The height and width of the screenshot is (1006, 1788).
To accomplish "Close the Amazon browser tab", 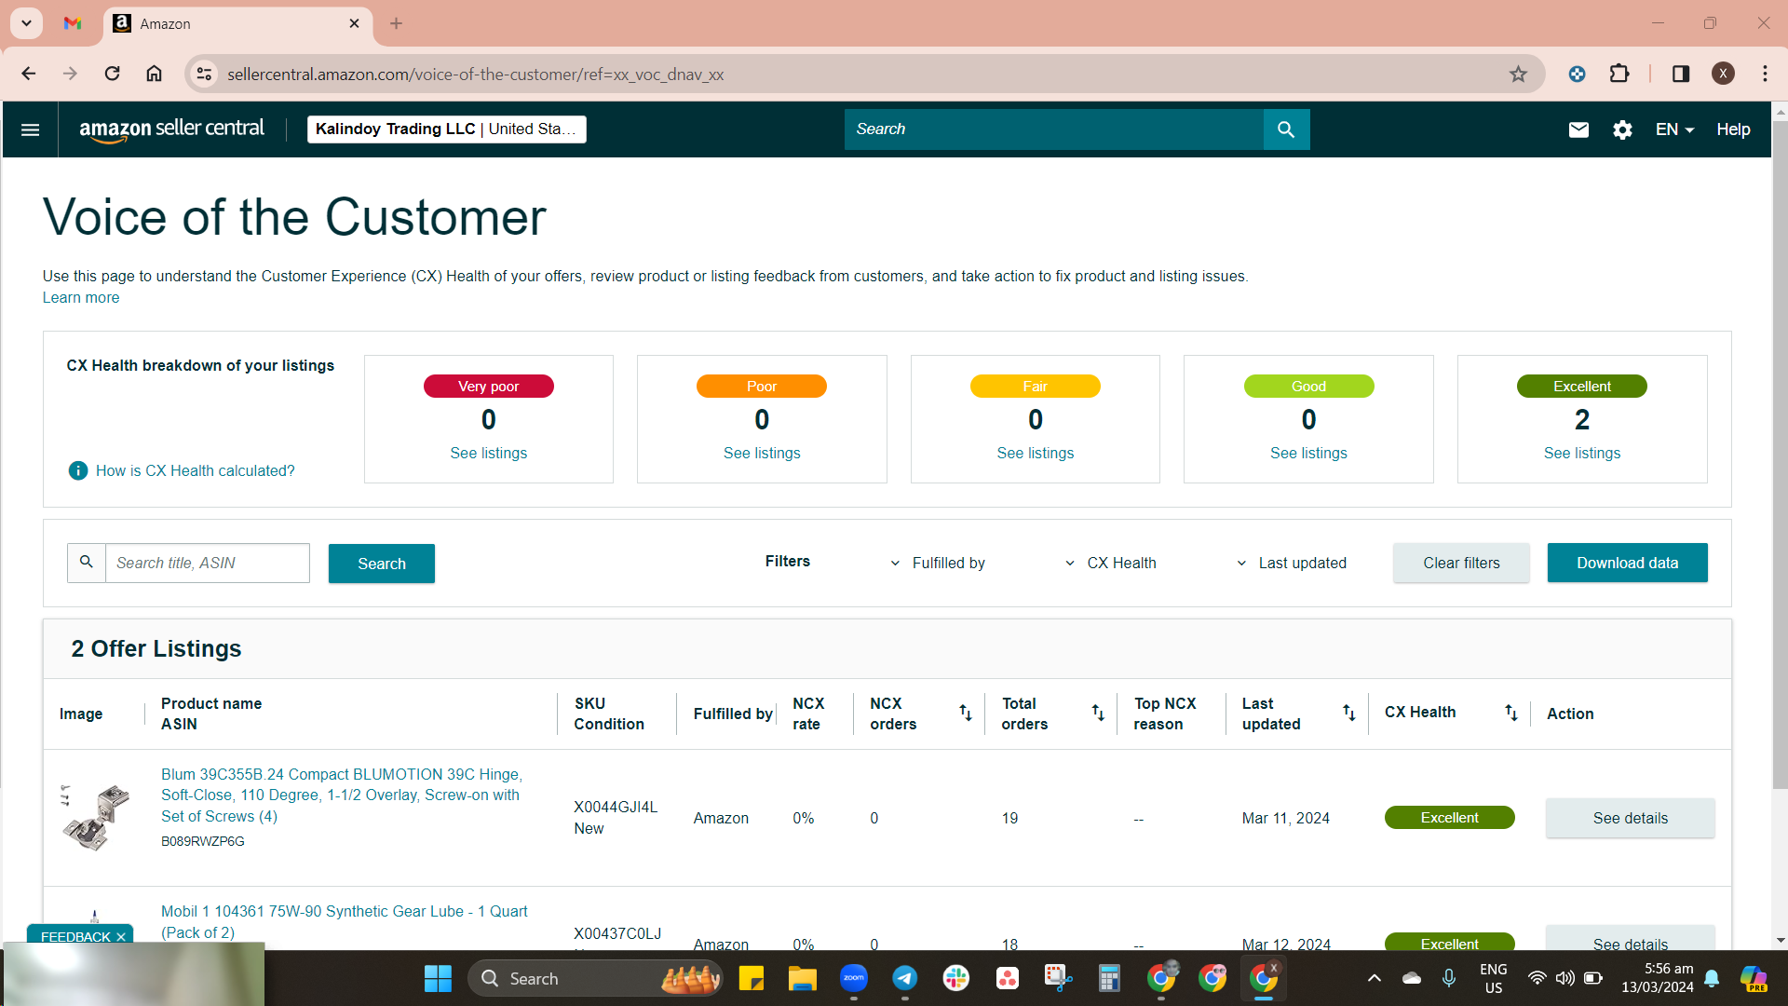I will (354, 23).
